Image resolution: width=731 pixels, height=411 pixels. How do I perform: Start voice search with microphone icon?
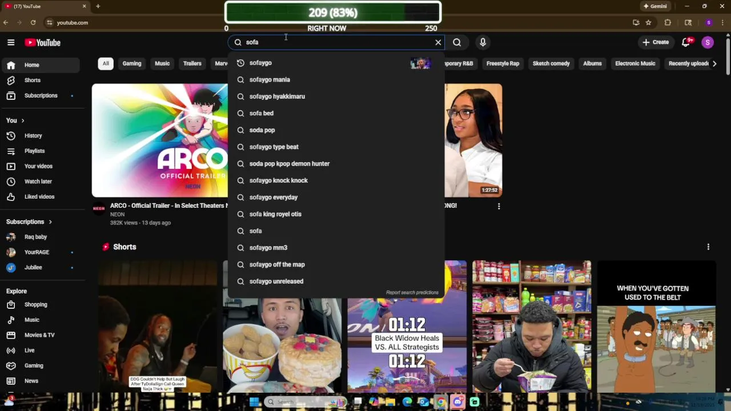(x=483, y=42)
